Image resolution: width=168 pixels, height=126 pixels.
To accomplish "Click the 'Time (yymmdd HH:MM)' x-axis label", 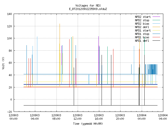I will click(88, 124).
